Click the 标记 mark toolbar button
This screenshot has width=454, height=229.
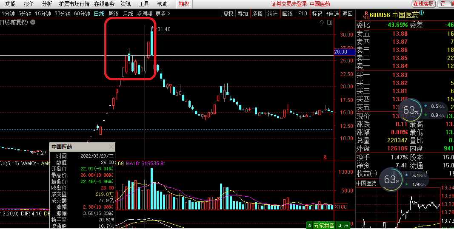coord(317,14)
